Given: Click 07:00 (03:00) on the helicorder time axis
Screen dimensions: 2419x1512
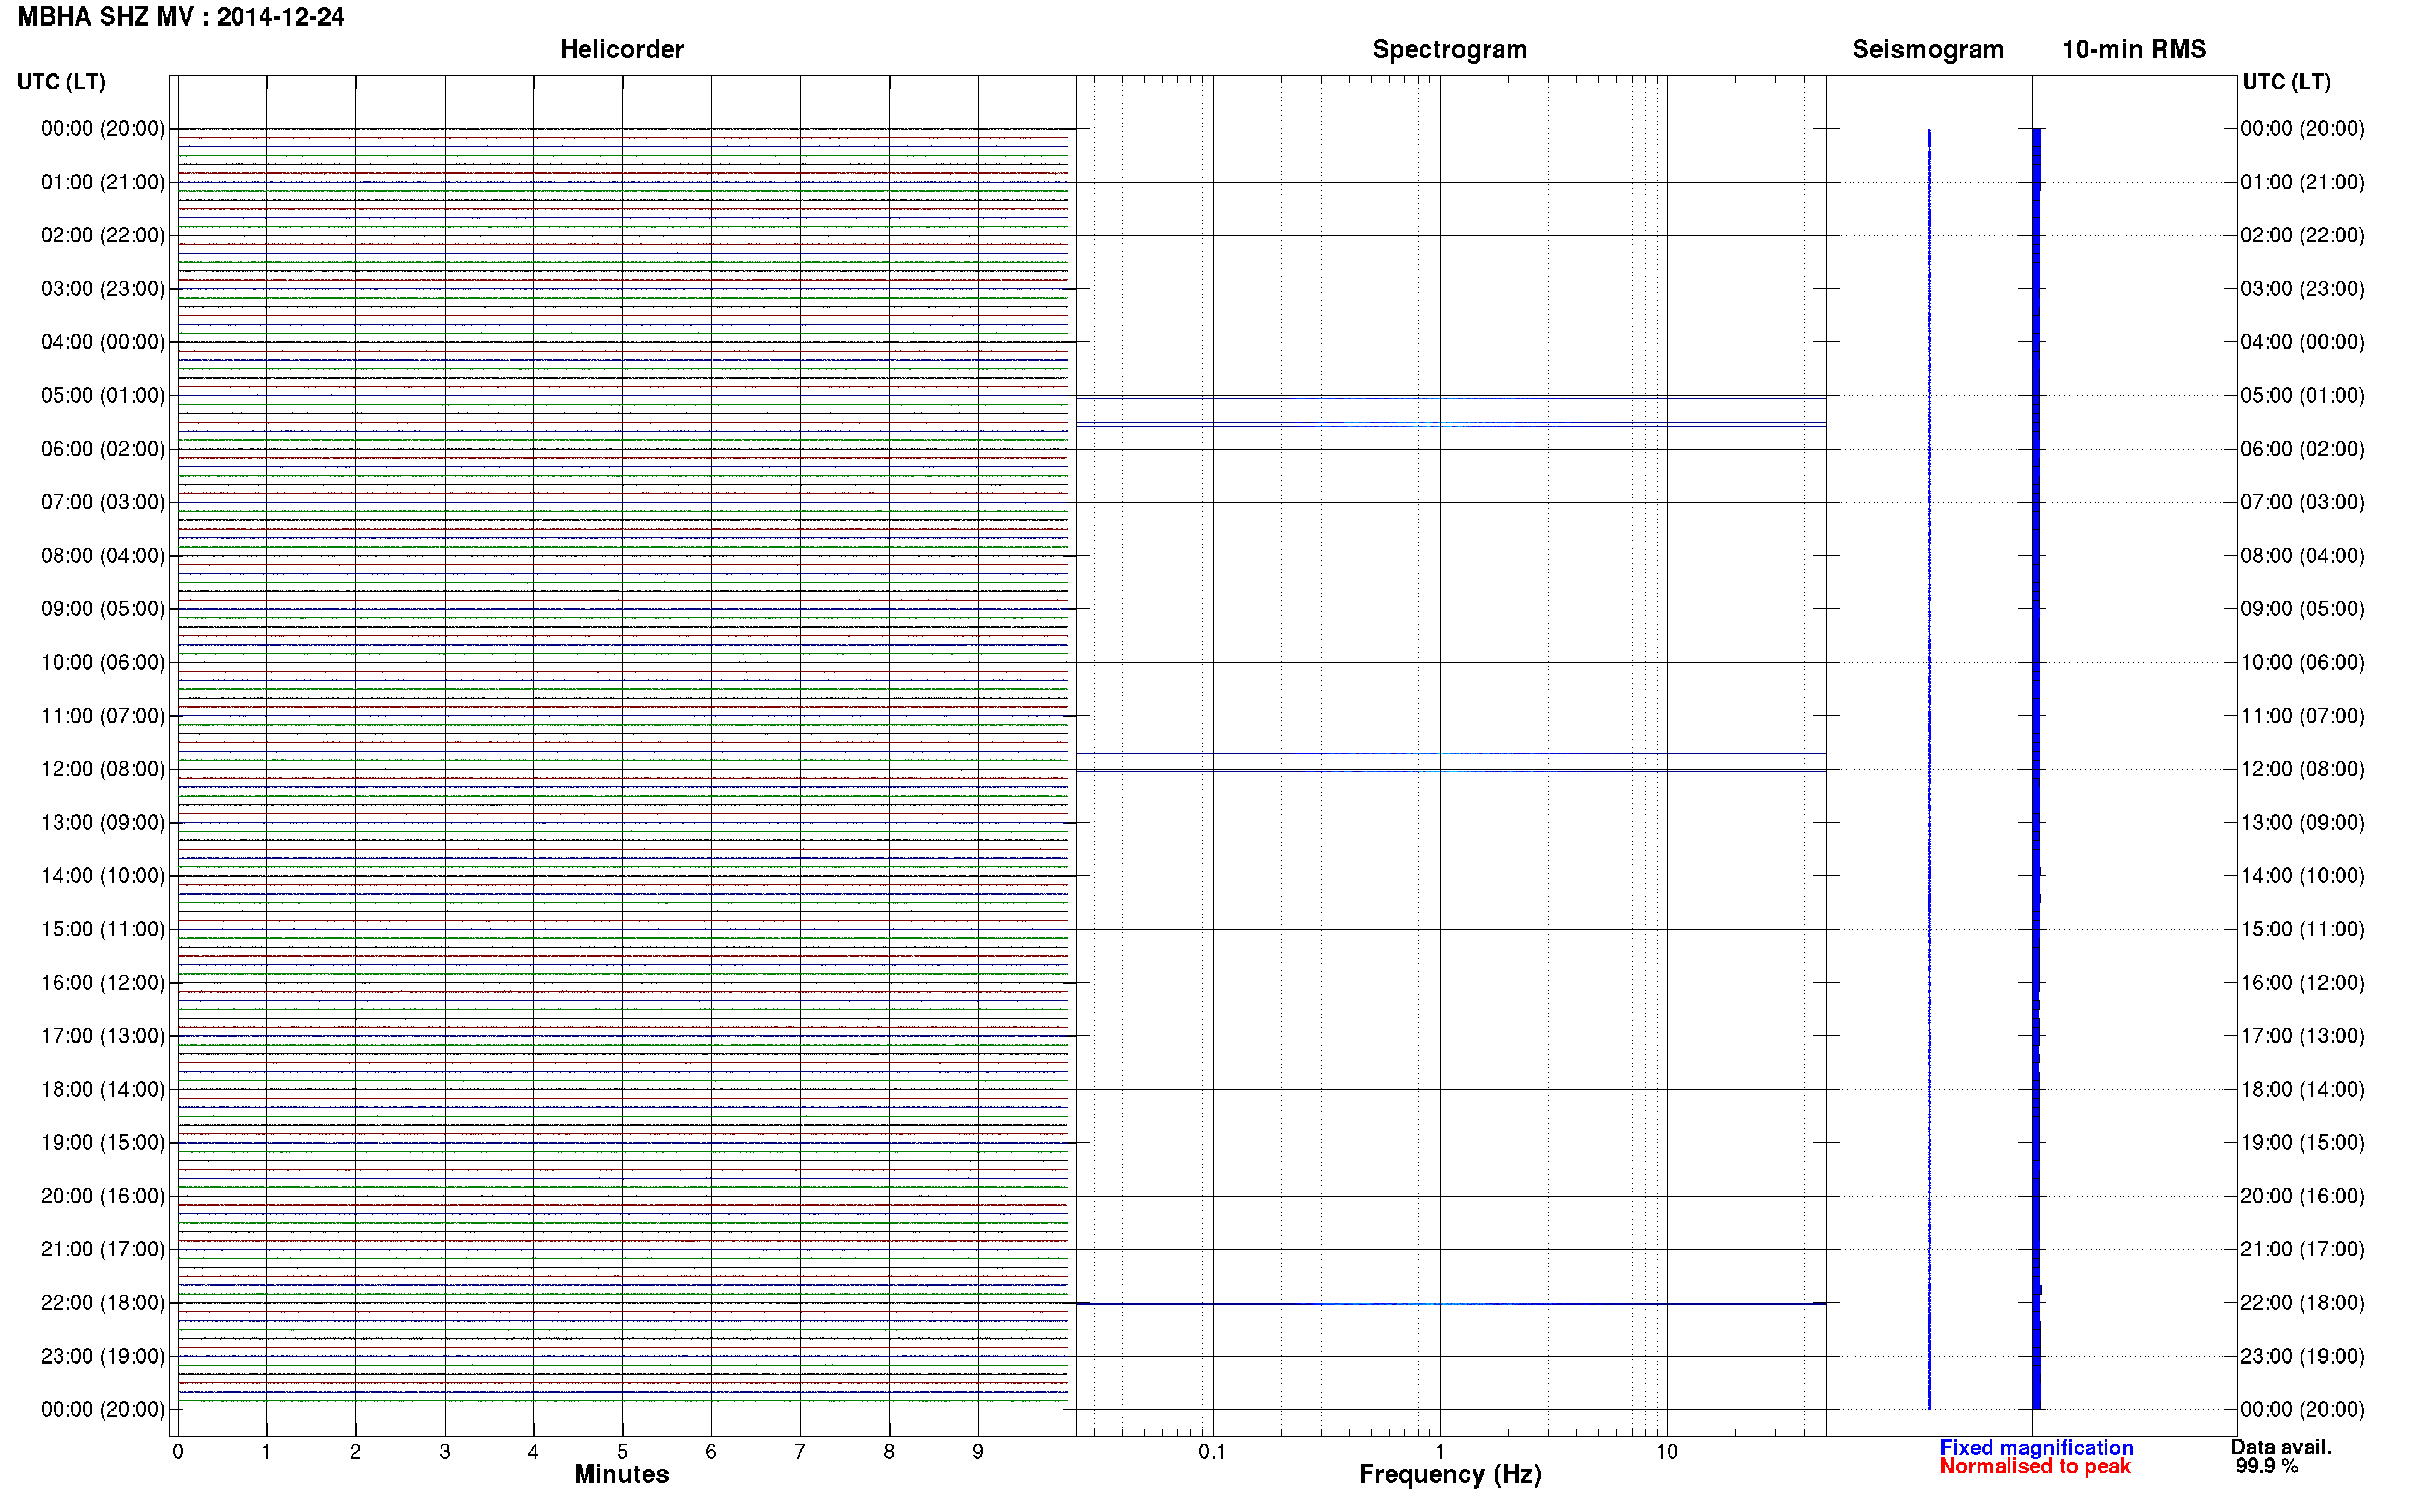Looking at the screenshot, I should coord(103,502).
